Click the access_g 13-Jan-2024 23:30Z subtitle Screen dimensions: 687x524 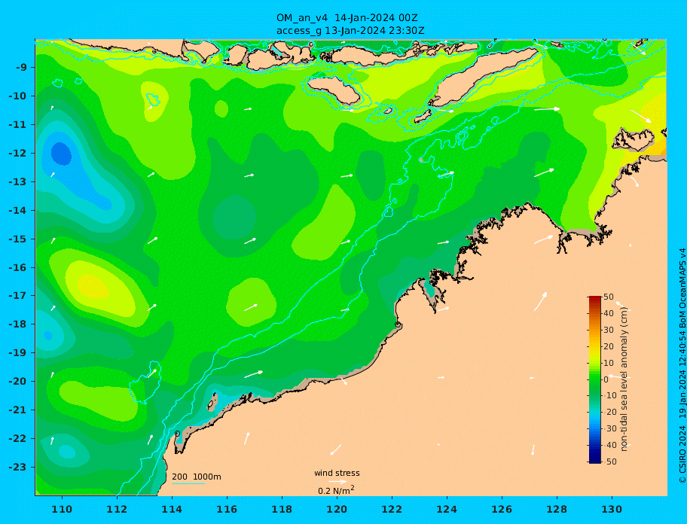(350, 31)
